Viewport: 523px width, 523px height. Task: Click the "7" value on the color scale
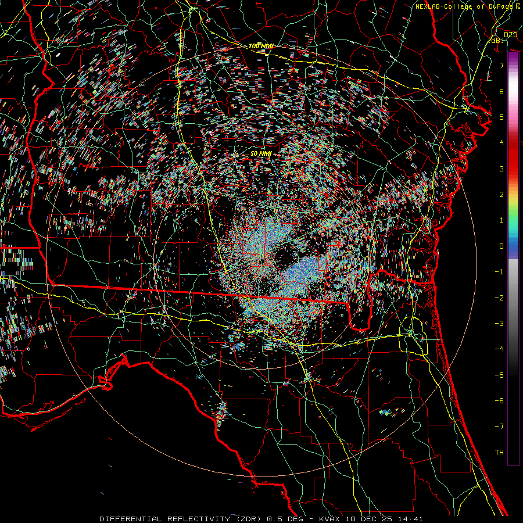[x=501, y=65]
